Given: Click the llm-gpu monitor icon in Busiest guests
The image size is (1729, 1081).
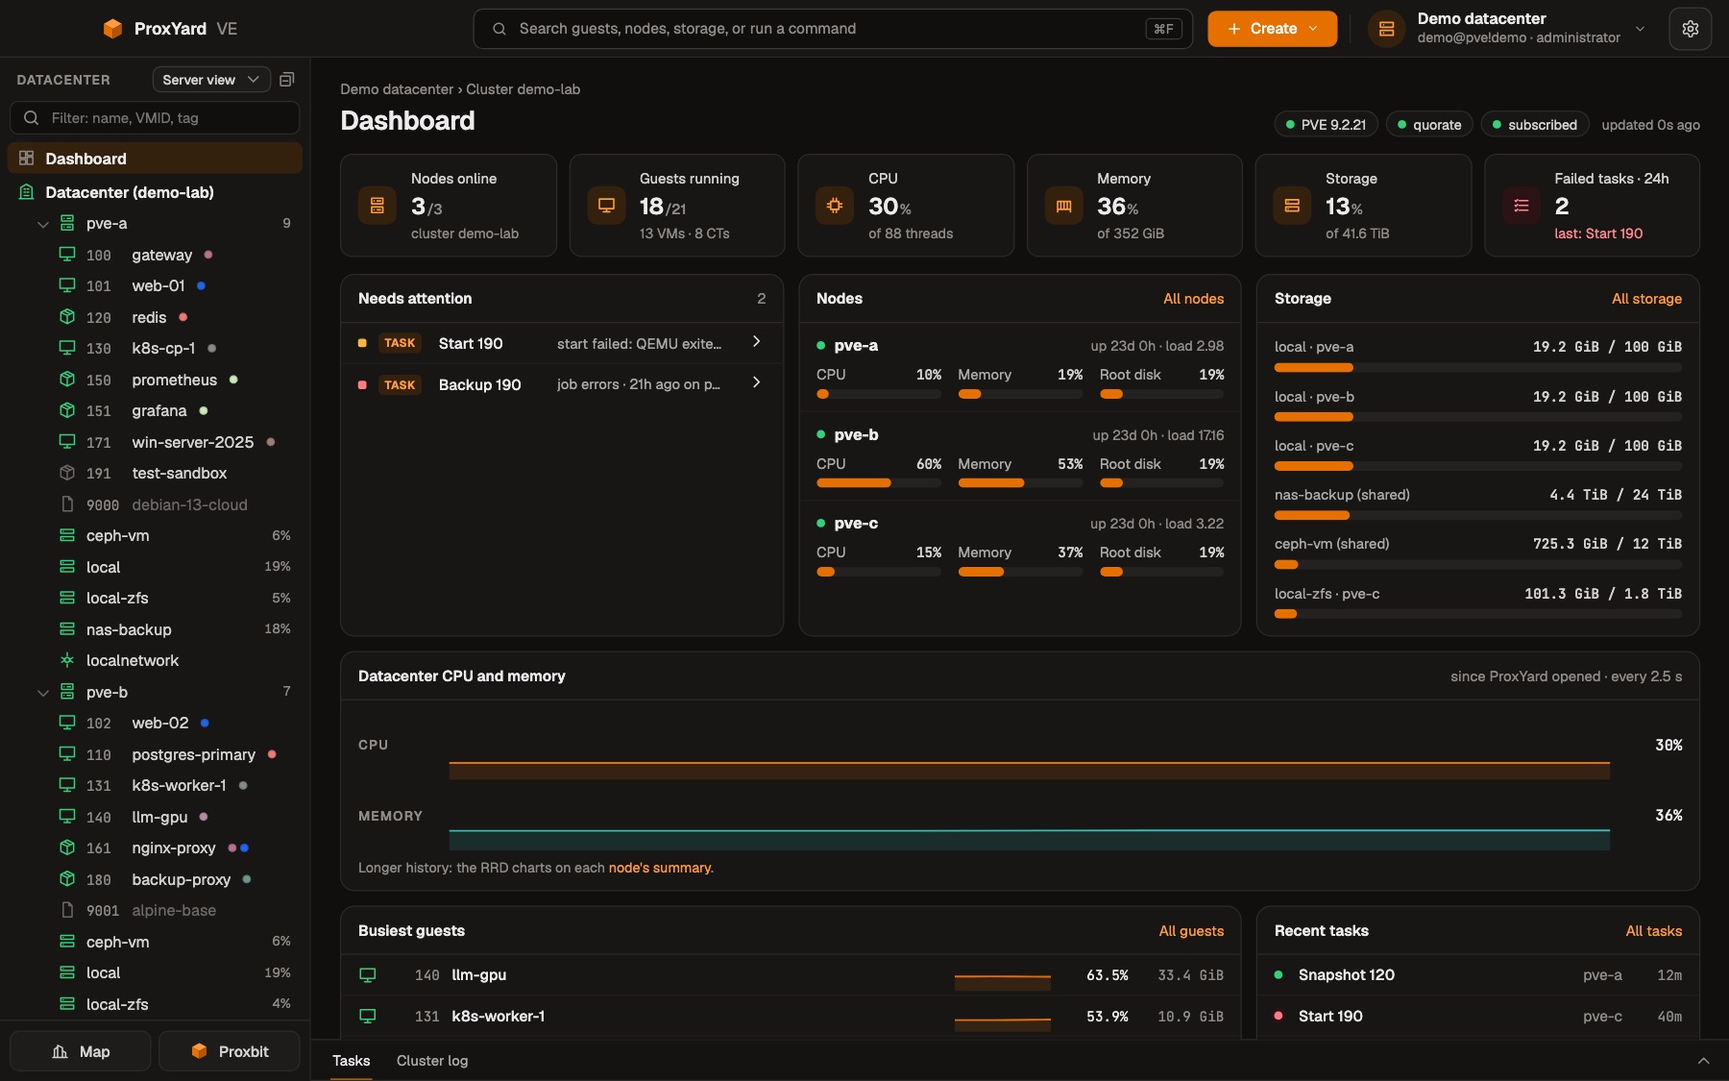Looking at the screenshot, I should coord(367,975).
